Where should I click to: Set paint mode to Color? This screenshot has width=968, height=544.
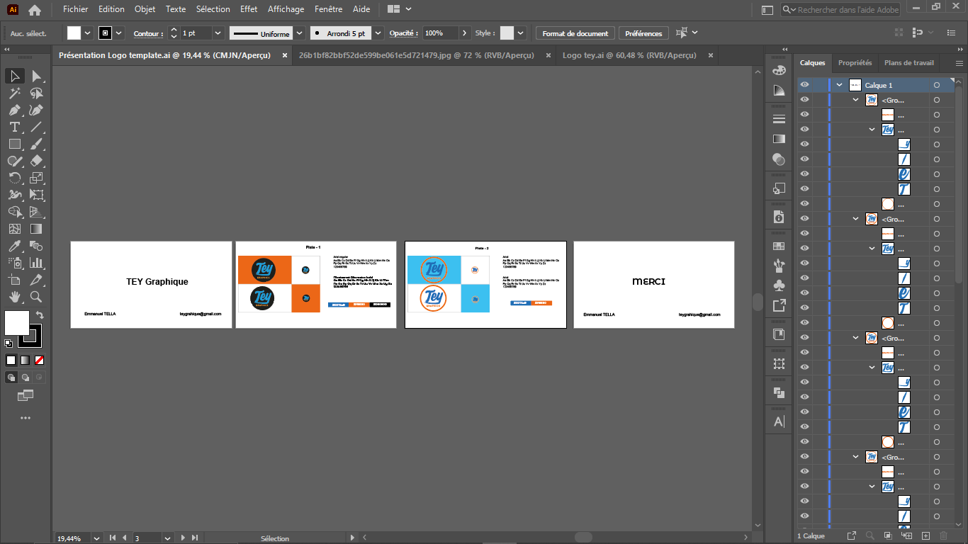[11, 360]
